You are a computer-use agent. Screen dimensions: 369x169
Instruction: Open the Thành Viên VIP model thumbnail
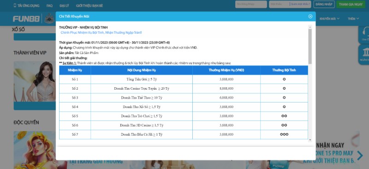[x=35, y=82]
